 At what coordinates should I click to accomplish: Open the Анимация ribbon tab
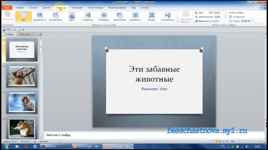click(x=77, y=7)
